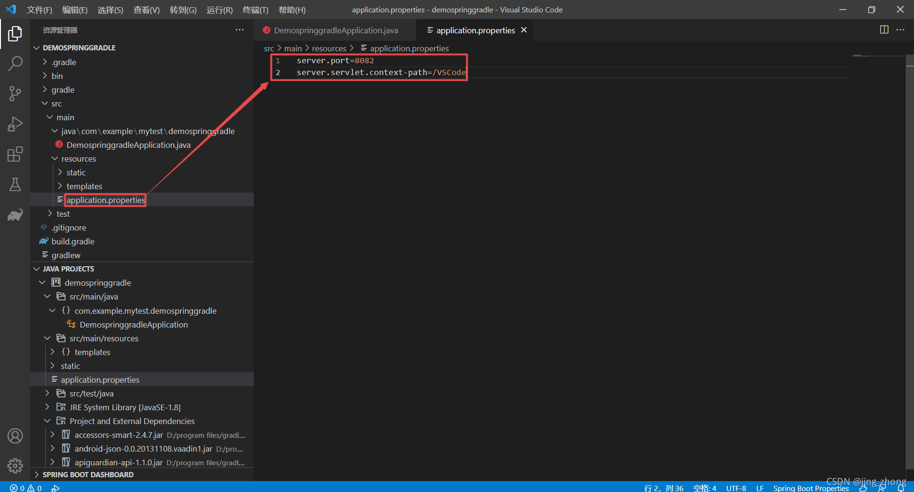Viewport: 914px width, 492px height.
Task: Place cursor on server.port line
Action: click(x=335, y=60)
